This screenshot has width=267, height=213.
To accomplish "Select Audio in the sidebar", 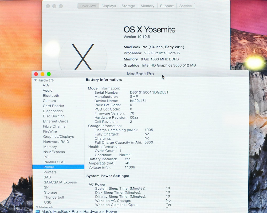I will pyautogui.click(x=48, y=90).
